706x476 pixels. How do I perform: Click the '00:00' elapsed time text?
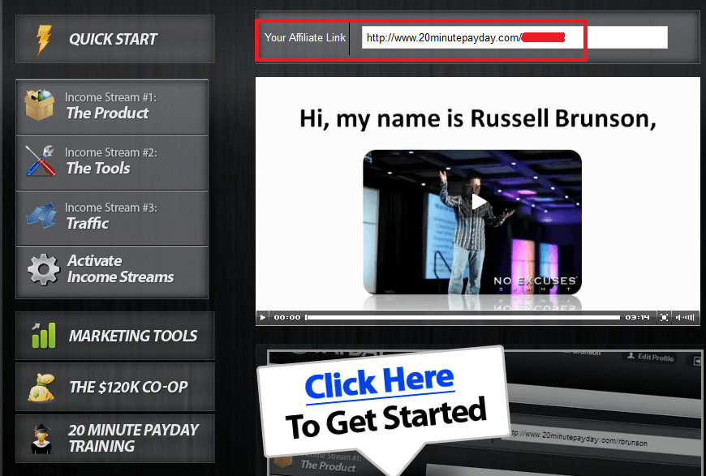tap(286, 318)
